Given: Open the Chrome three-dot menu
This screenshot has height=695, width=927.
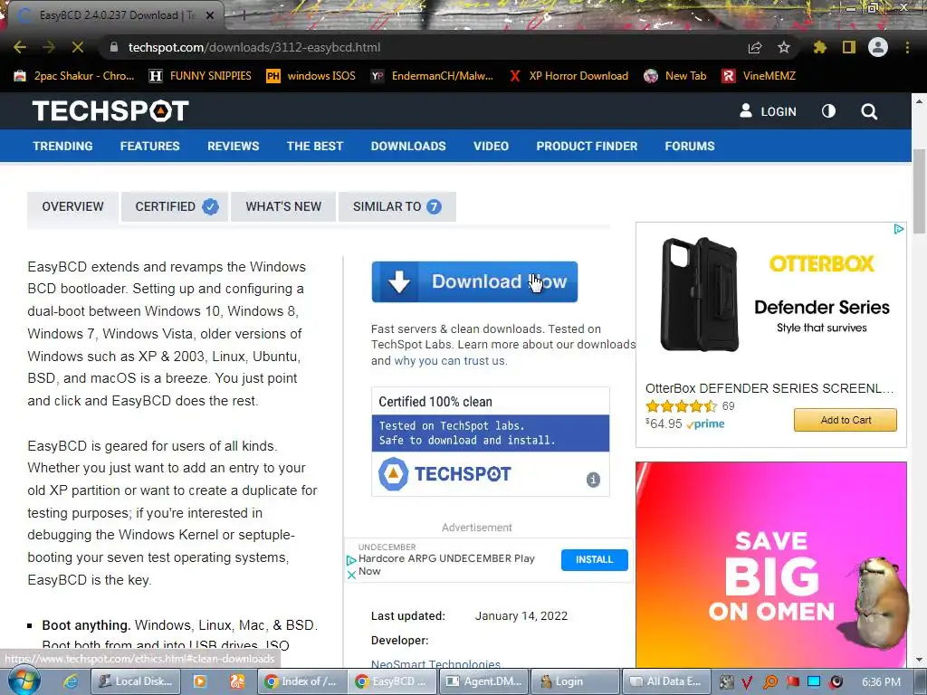Looking at the screenshot, I should [x=907, y=47].
